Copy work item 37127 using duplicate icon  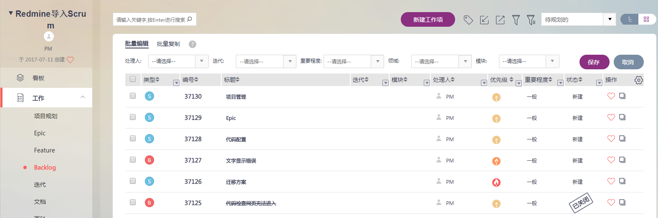point(622,160)
